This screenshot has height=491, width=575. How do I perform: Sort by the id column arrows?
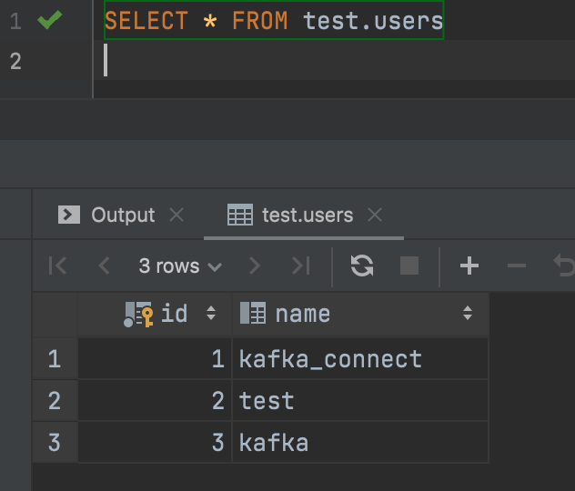[x=211, y=314]
